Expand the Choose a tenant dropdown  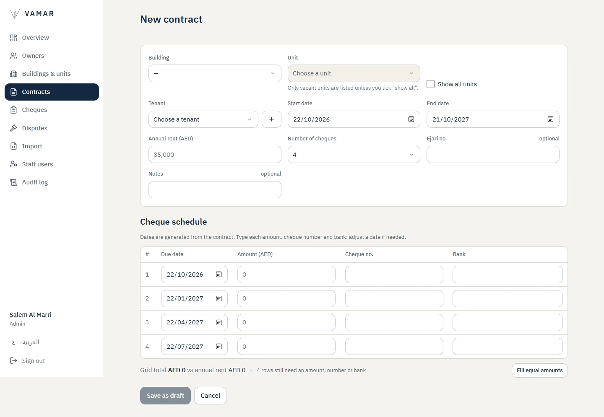(203, 119)
